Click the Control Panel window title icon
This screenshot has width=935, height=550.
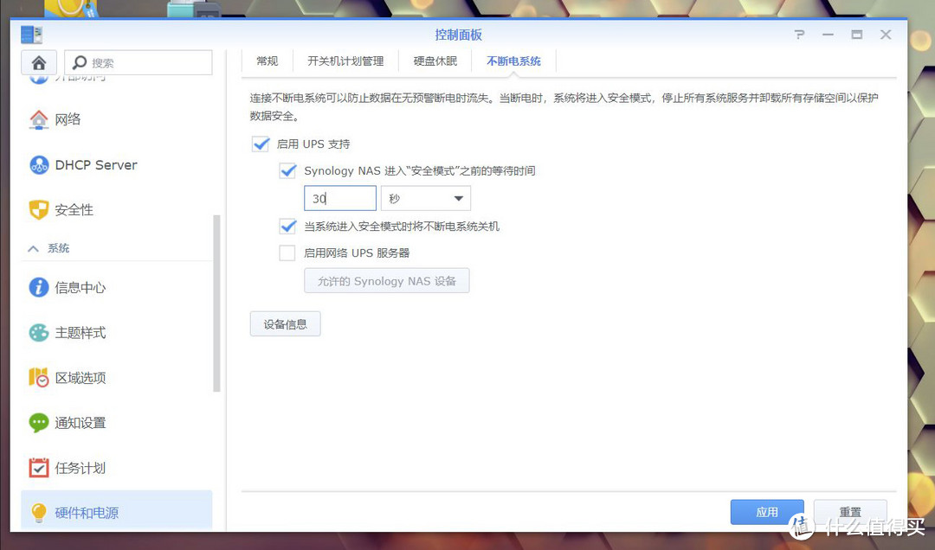click(x=32, y=35)
